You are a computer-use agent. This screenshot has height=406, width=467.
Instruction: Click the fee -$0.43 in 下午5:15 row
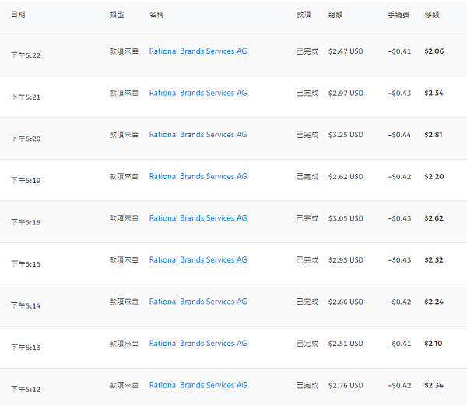pyautogui.click(x=399, y=260)
